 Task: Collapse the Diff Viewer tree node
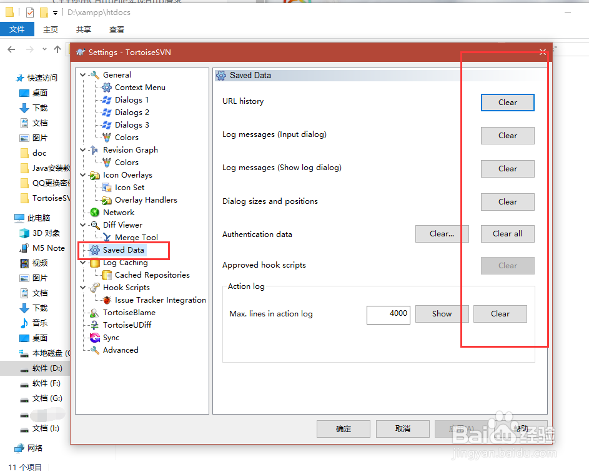point(83,225)
